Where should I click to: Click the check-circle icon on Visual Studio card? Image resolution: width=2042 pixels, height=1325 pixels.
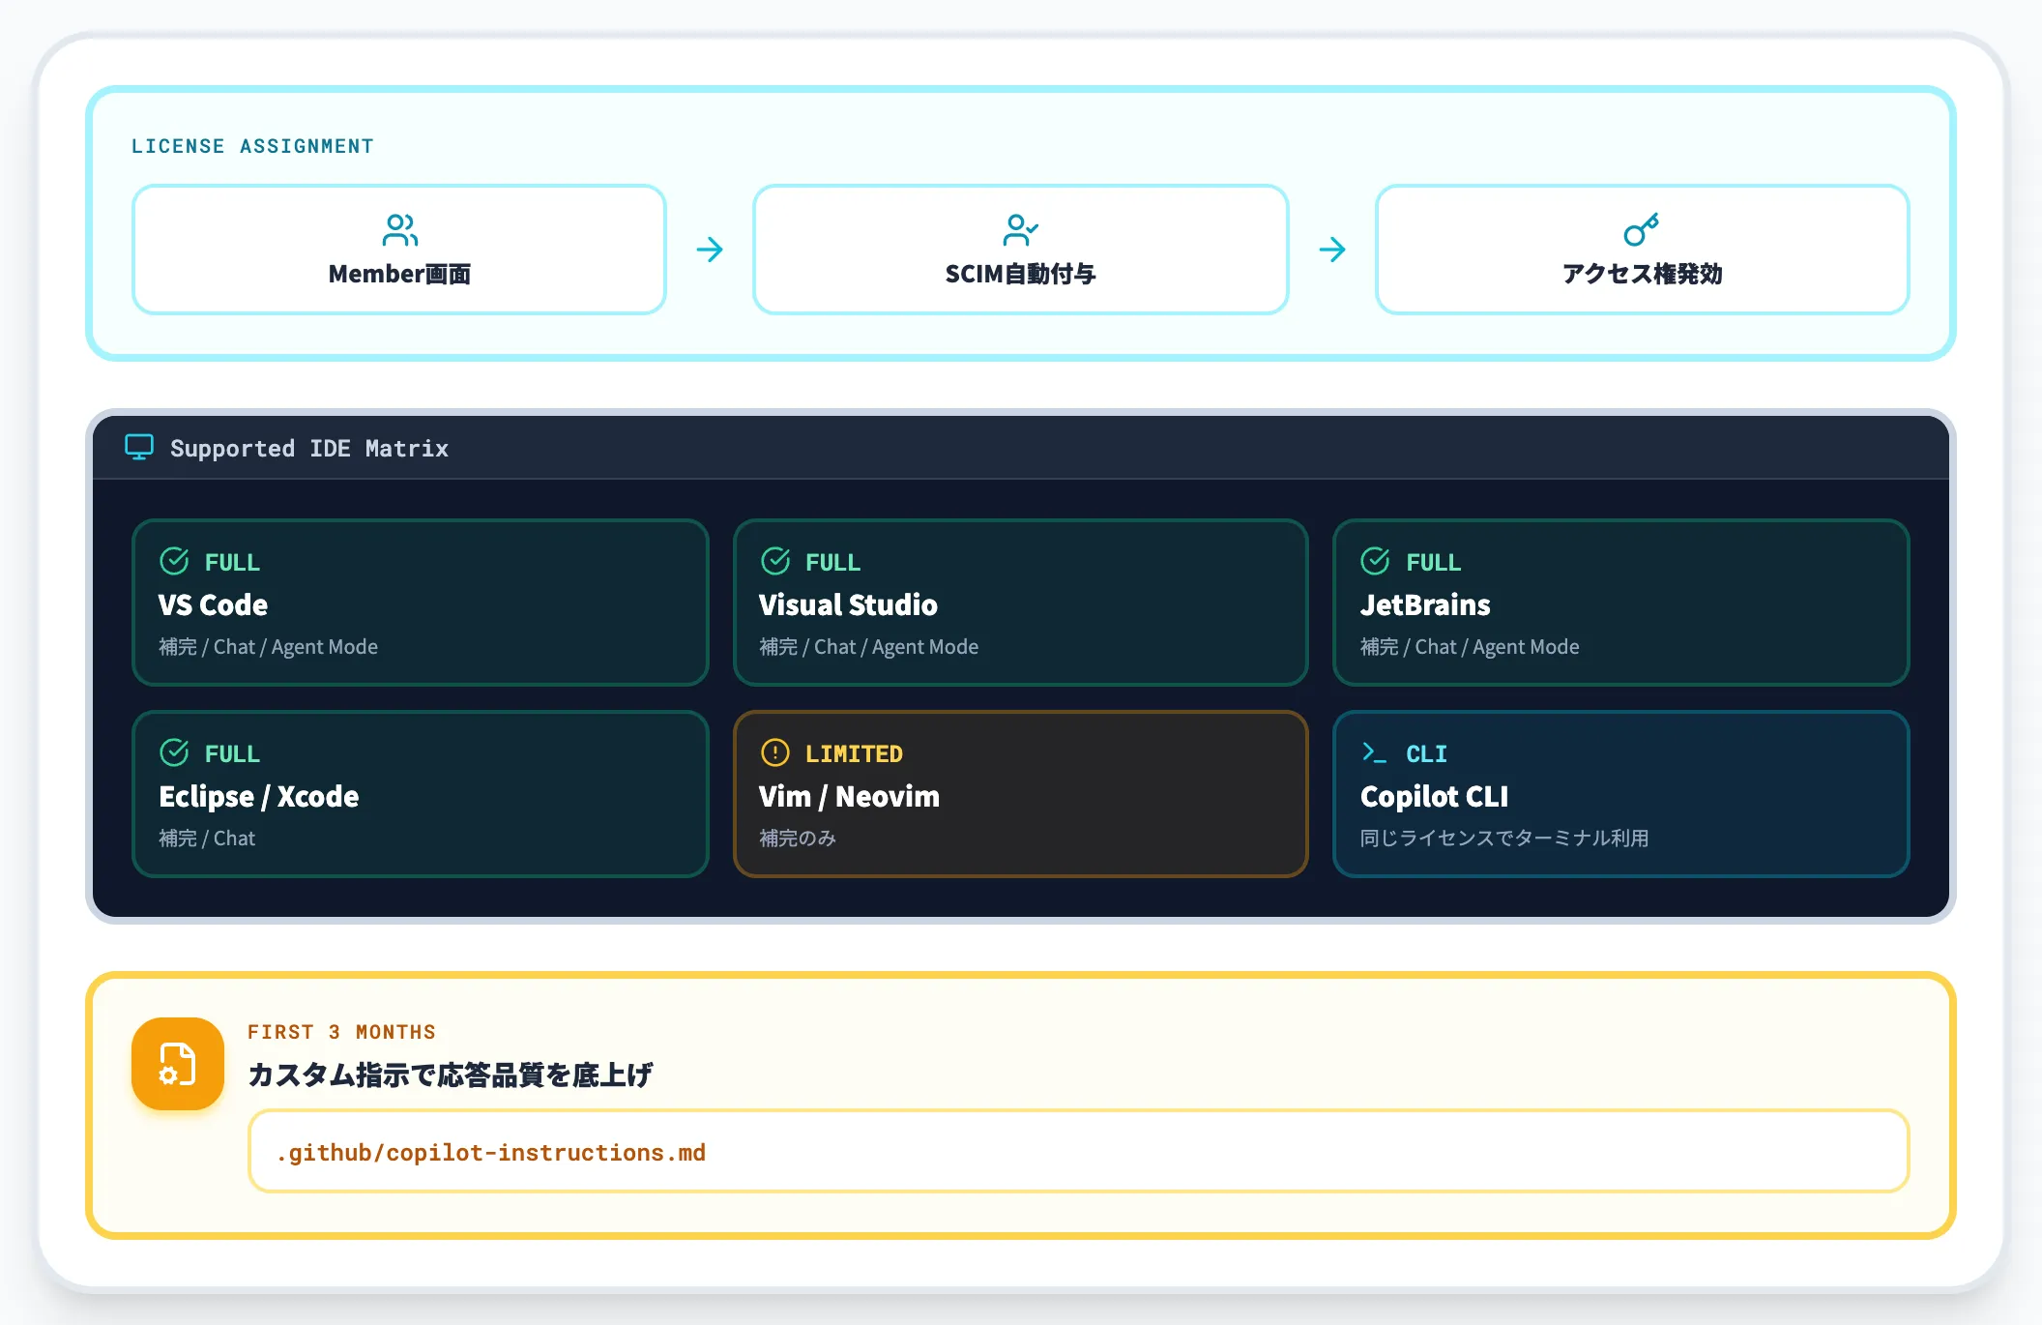[775, 561]
